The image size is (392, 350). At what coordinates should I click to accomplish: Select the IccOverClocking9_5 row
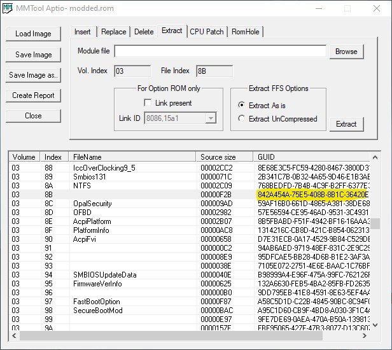[x=190, y=168]
